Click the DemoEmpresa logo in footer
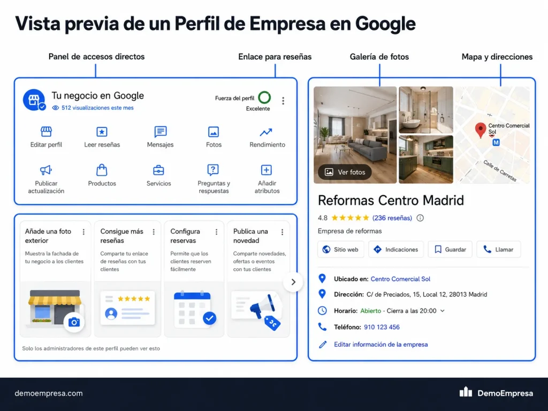 click(496, 393)
